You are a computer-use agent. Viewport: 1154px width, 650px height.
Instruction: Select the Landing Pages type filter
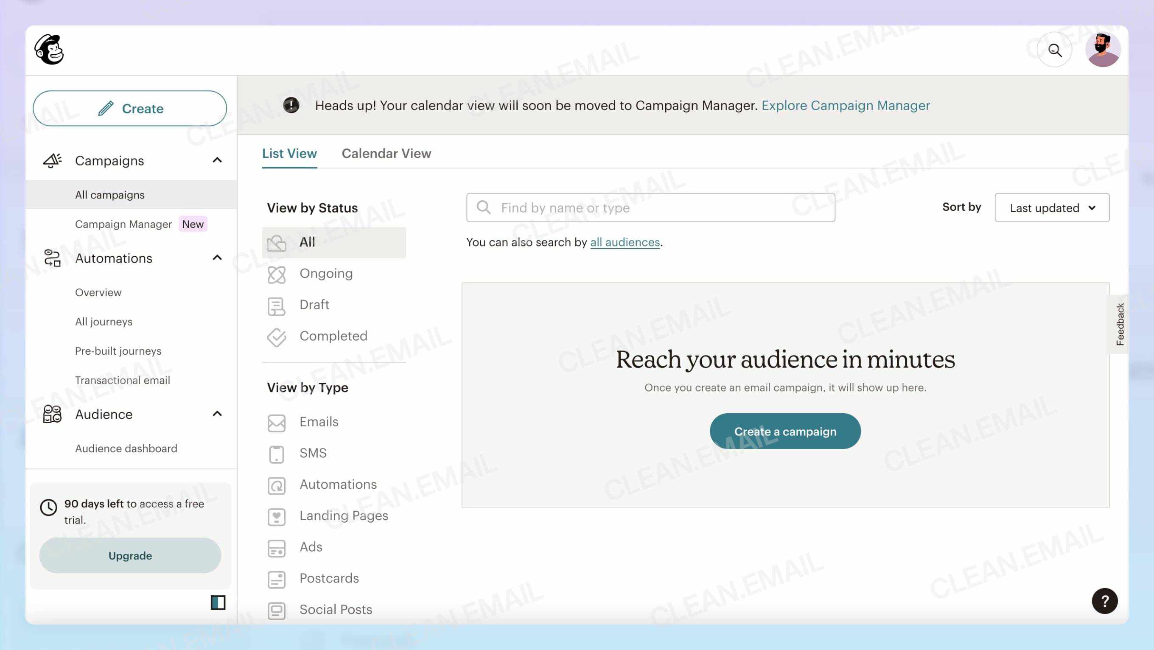344,516
